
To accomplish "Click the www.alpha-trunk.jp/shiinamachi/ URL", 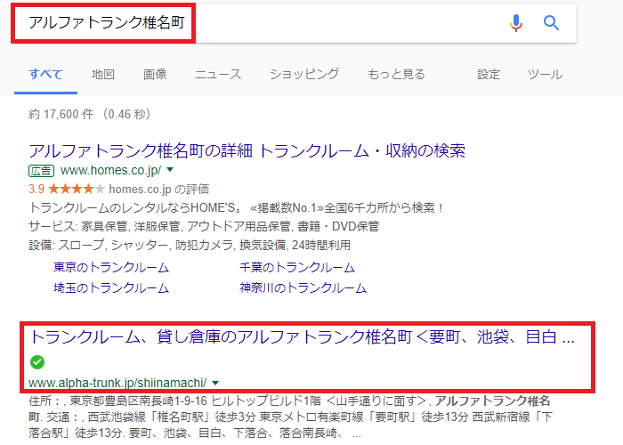I will (x=117, y=383).
